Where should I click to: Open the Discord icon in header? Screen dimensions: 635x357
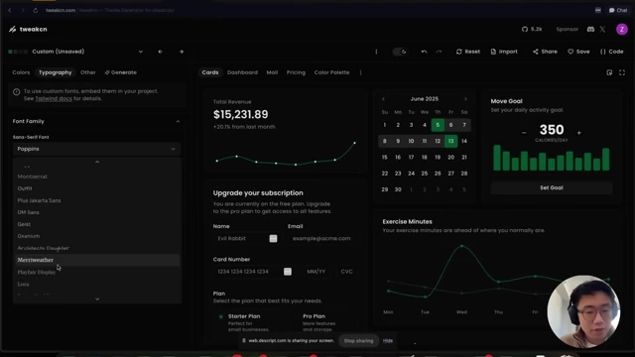pos(590,29)
